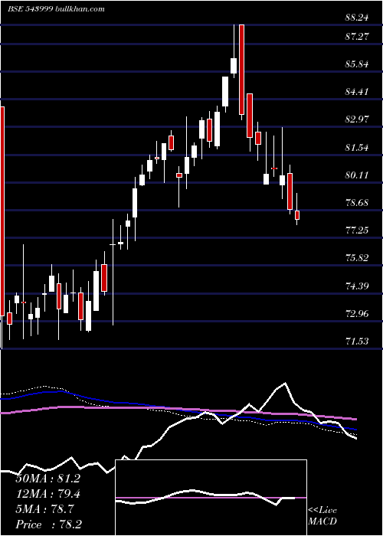This screenshot has width=383, height=536.
Task: Click the tallest red candle at the peak
Action: click(241, 70)
